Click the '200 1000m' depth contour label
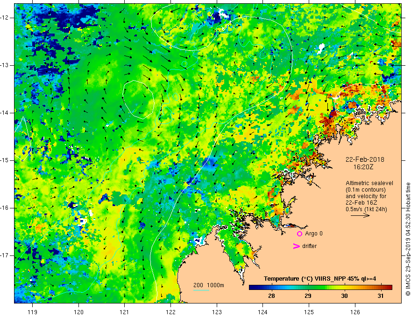Viewport: 411px width, 317px height. pyautogui.click(x=209, y=285)
